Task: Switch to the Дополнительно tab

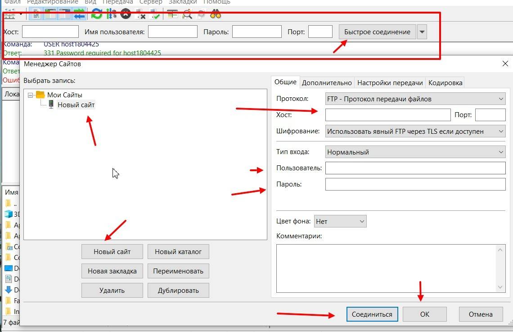Action: coord(327,83)
